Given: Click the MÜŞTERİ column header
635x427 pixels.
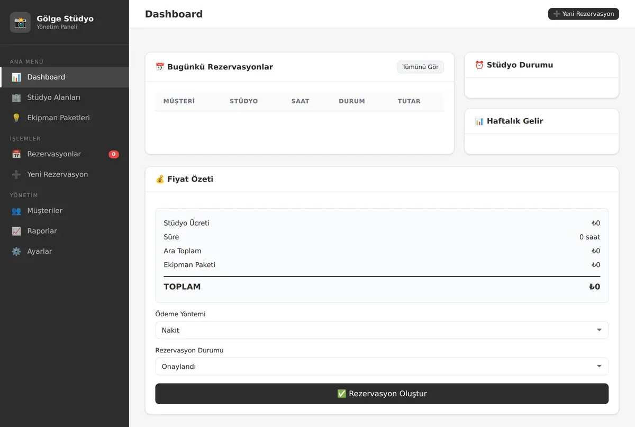Looking at the screenshot, I should tap(179, 101).
